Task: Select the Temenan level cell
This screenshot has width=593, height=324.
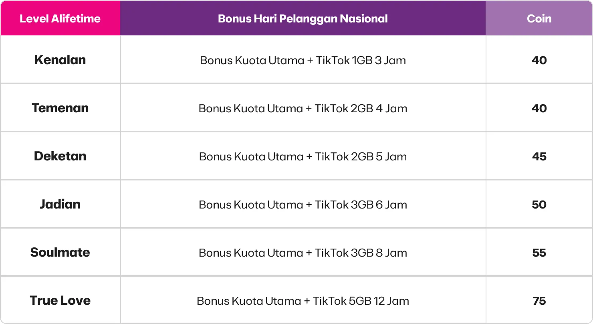Action: [60, 108]
